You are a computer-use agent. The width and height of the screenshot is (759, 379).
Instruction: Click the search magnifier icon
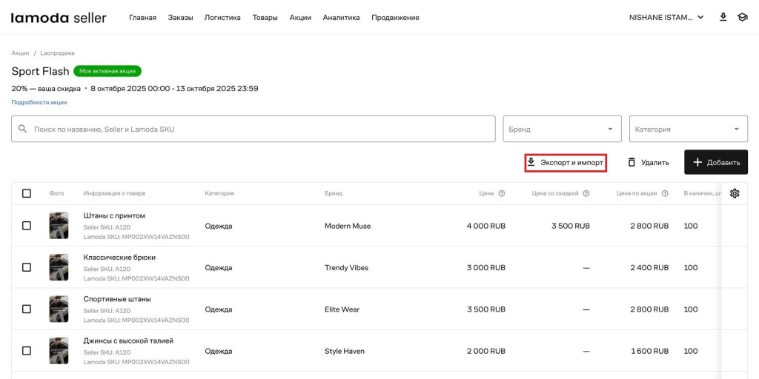(x=23, y=129)
